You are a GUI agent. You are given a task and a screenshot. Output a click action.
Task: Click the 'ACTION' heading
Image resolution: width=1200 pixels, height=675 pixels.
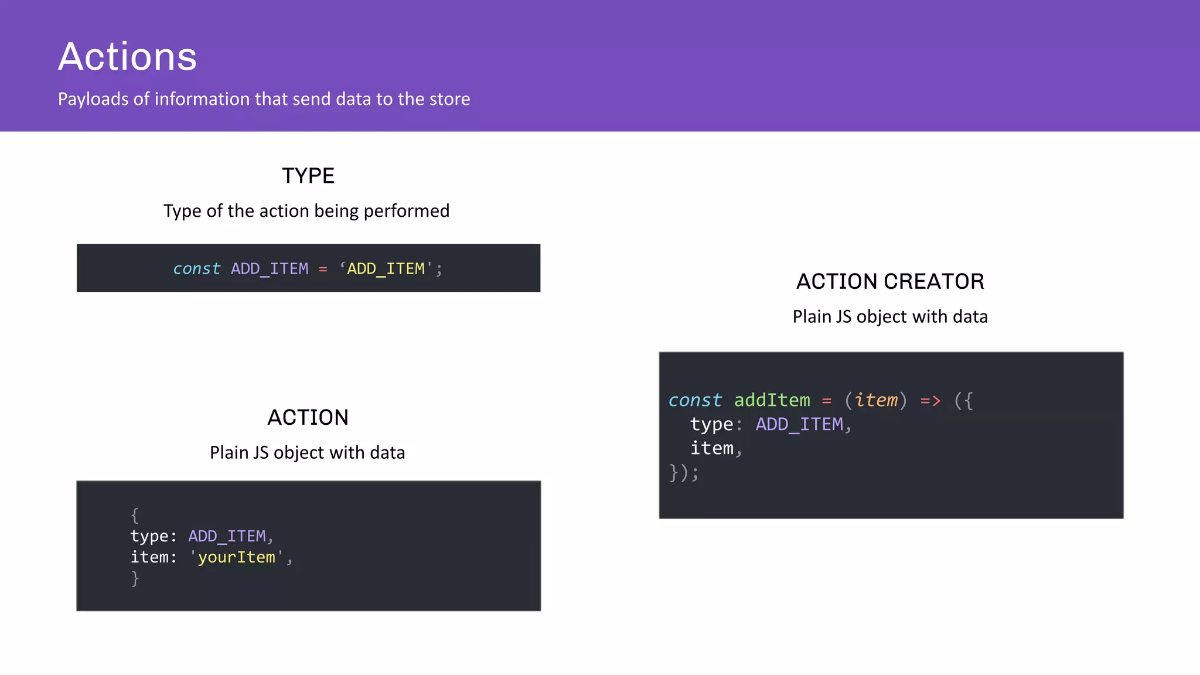[308, 418]
